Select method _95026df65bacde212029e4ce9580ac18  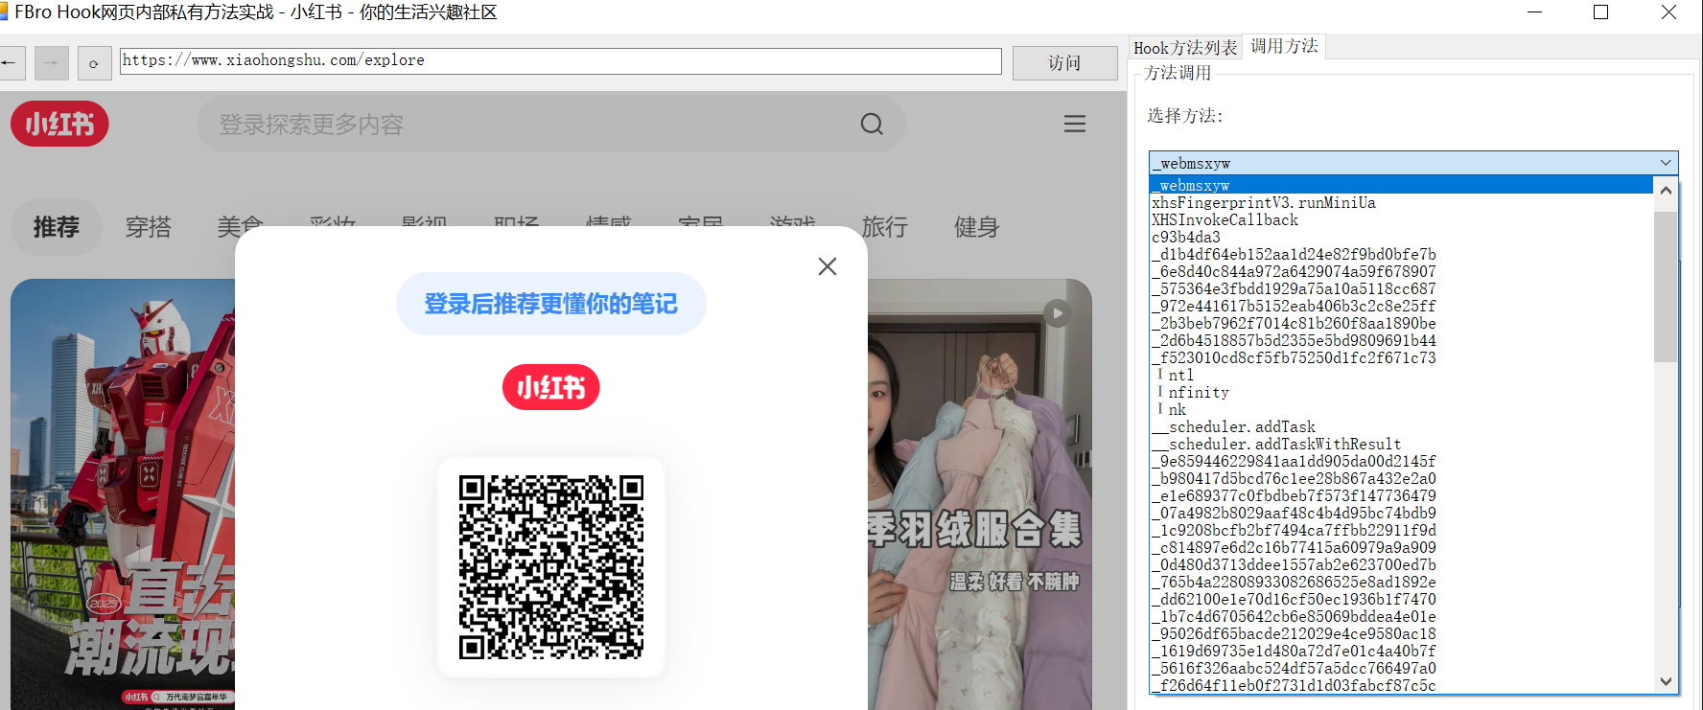coord(1402,633)
